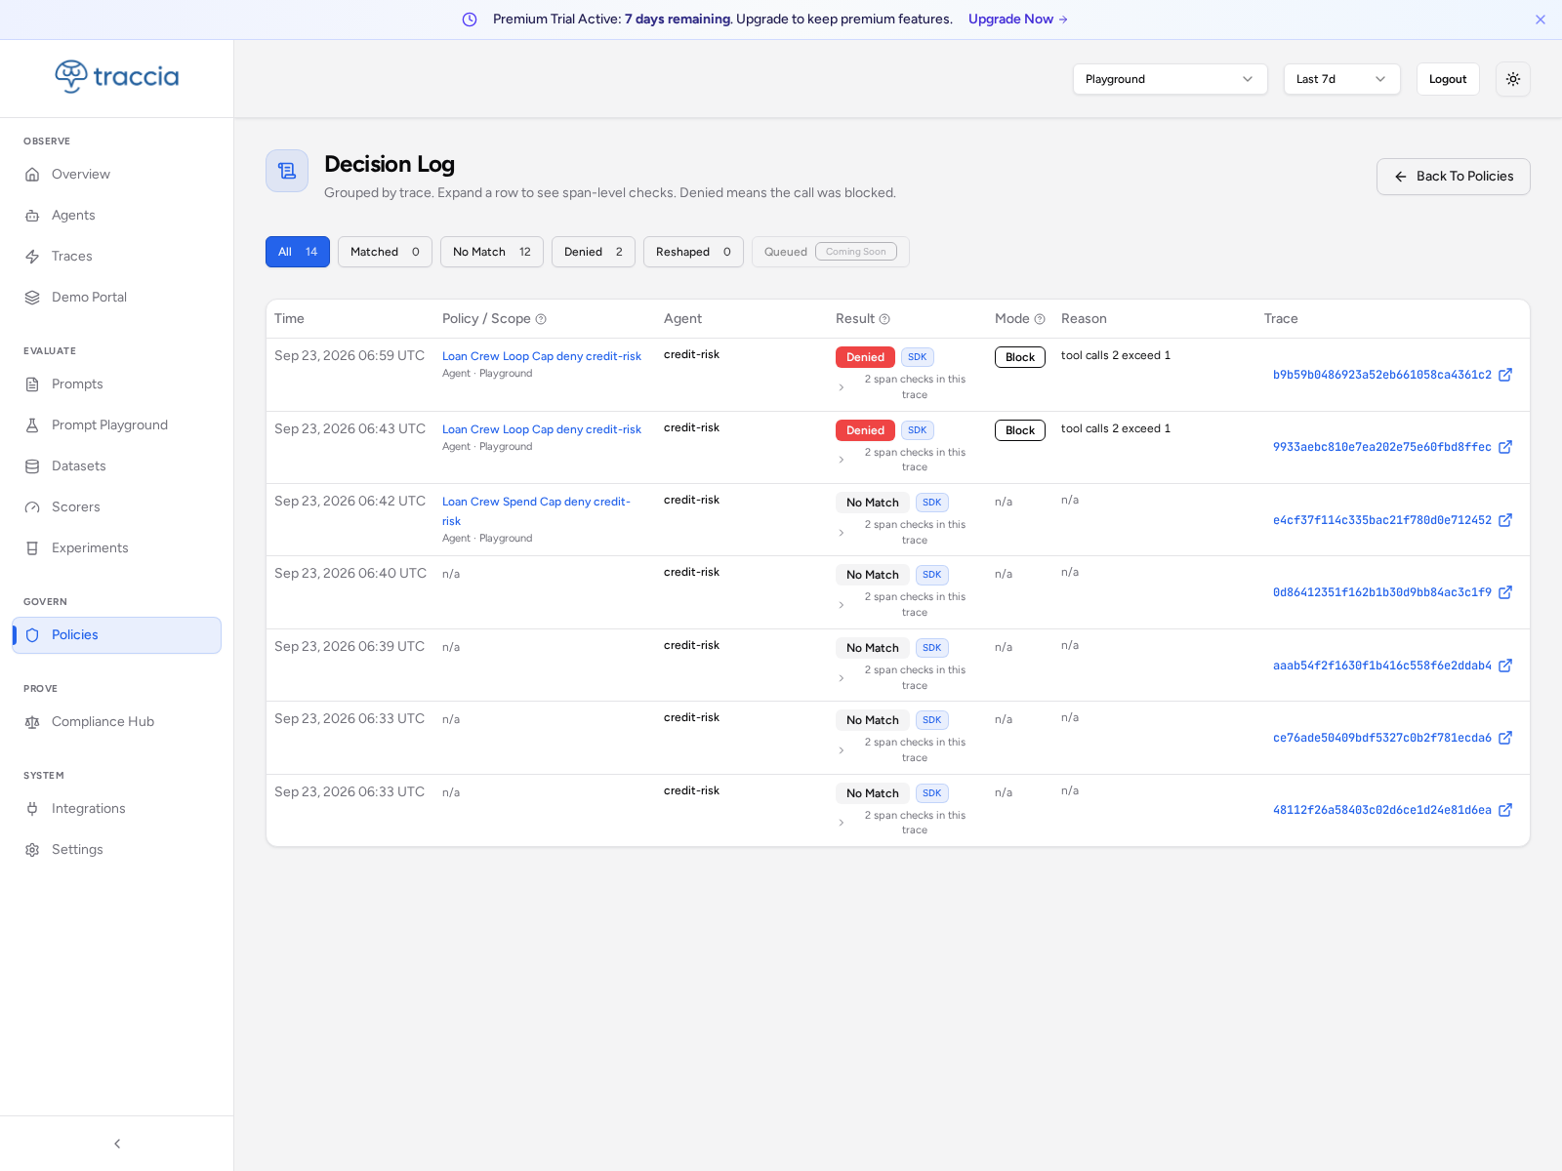Click the Decision Log scroll icon
The height and width of the screenshot is (1171, 1562).
287,171
